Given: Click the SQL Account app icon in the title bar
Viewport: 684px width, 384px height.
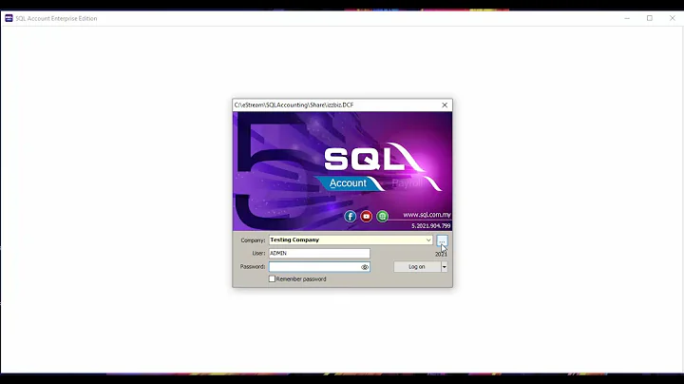Looking at the screenshot, I should [x=9, y=18].
